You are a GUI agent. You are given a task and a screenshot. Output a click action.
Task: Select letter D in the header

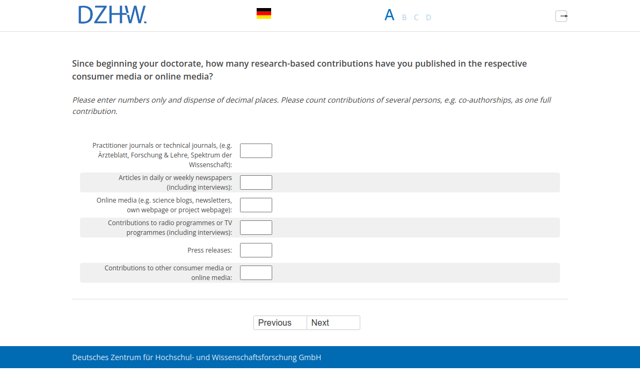pyautogui.click(x=428, y=18)
